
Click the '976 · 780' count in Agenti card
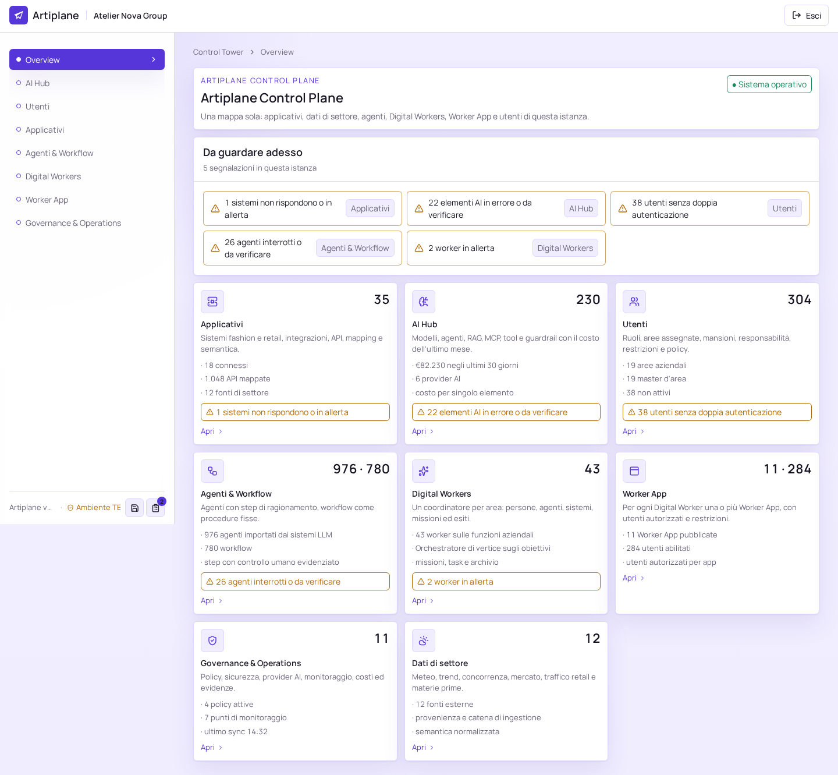point(361,469)
